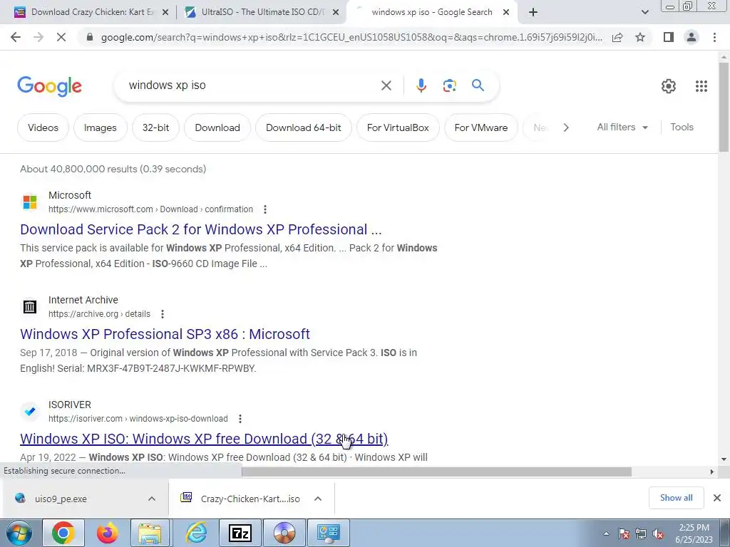Click the vertical scrollbar thumb
This screenshot has height=547, width=730.
pyautogui.click(x=724, y=107)
